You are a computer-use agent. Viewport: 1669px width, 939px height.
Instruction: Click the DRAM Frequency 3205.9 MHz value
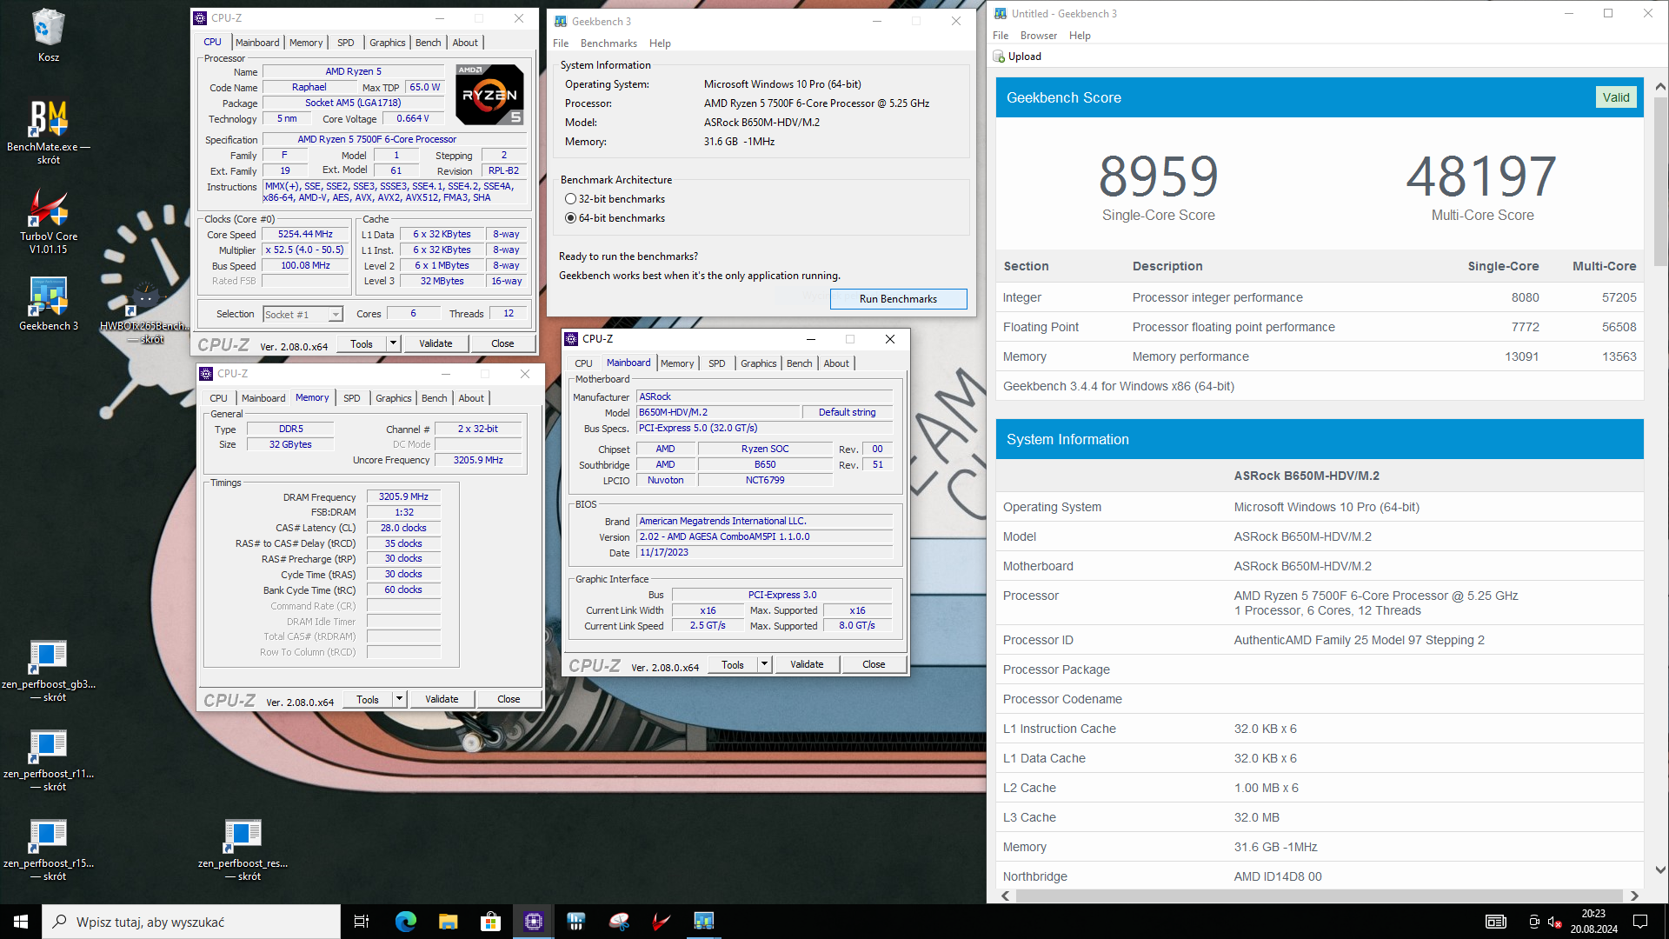(403, 497)
